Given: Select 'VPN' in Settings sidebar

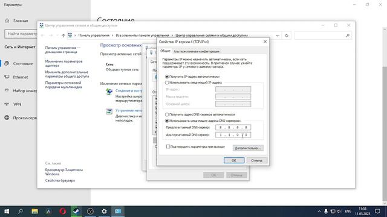Looking at the screenshot, I should point(18,104).
